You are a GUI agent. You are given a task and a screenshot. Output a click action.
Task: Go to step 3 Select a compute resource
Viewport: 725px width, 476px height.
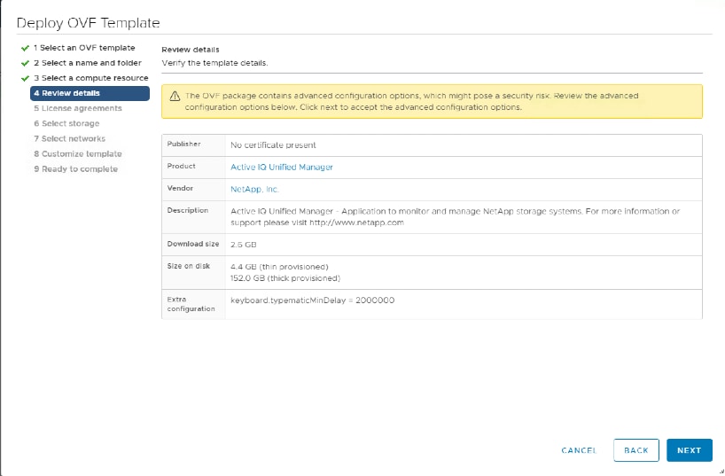tap(90, 78)
